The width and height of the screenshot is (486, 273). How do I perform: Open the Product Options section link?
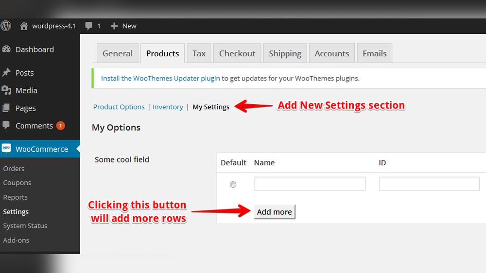pos(119,107)
